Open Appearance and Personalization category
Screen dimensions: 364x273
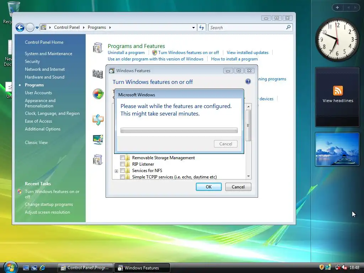(40, 103)
